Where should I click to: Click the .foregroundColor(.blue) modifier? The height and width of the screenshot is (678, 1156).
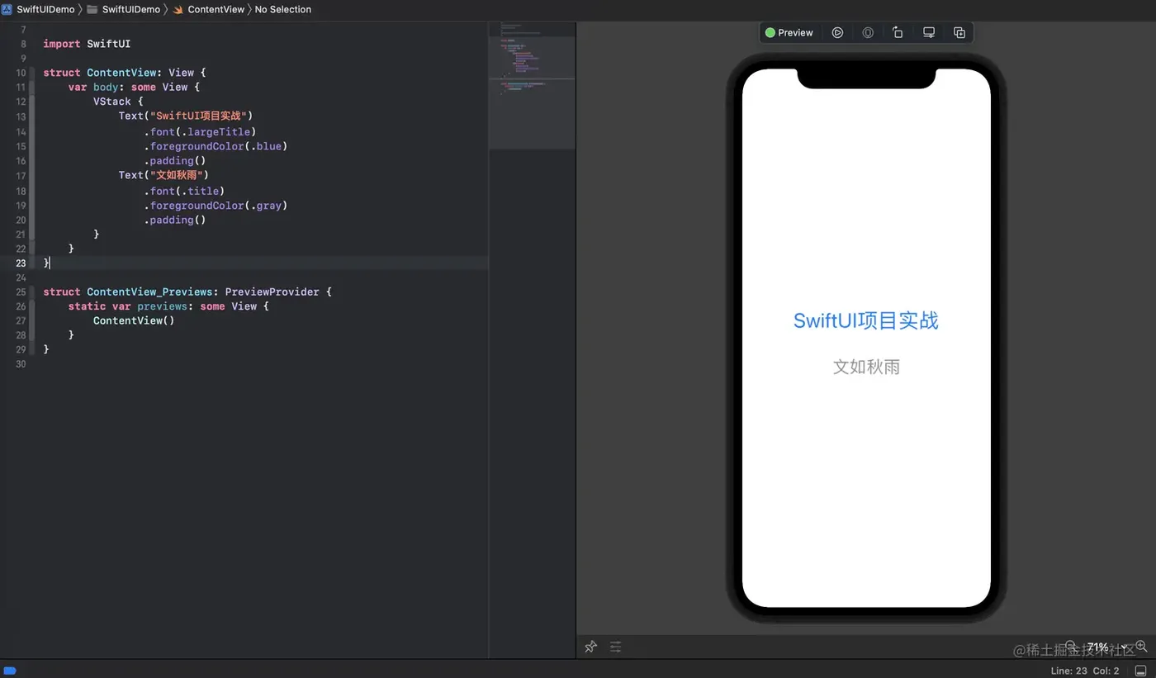216,146
